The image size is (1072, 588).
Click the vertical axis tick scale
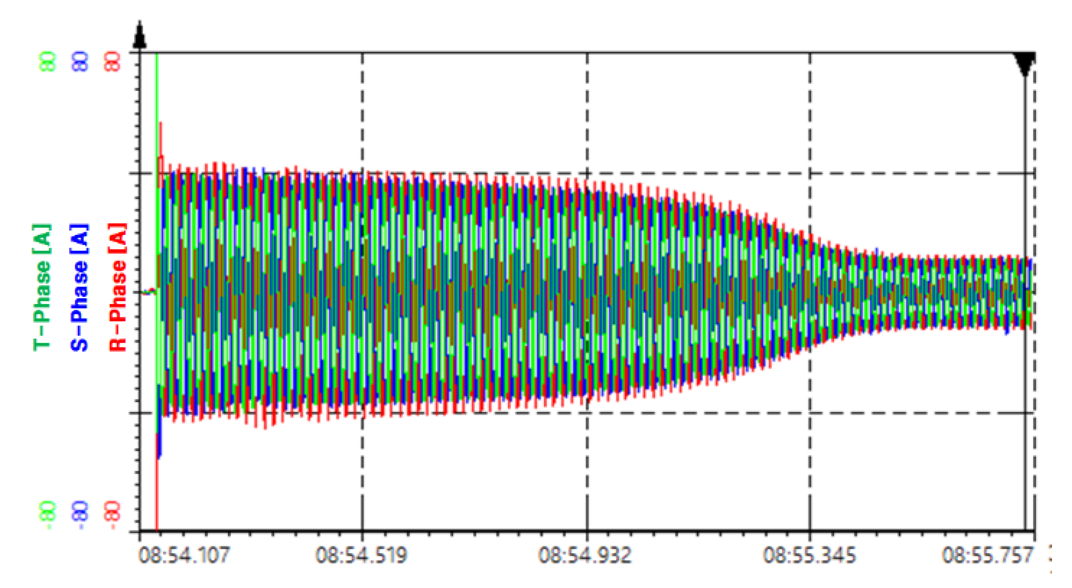click(x=137, y=291)
